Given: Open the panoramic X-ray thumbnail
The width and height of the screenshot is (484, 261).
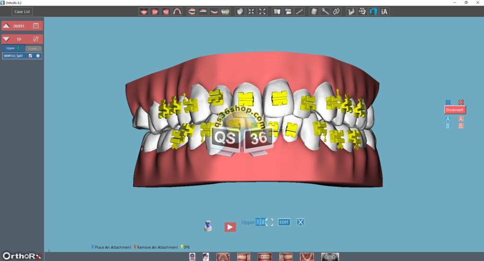Looking at the screenshot, I should click(330, 257).
